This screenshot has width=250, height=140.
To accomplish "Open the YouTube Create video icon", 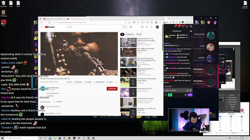I will [x=142, y=27].
